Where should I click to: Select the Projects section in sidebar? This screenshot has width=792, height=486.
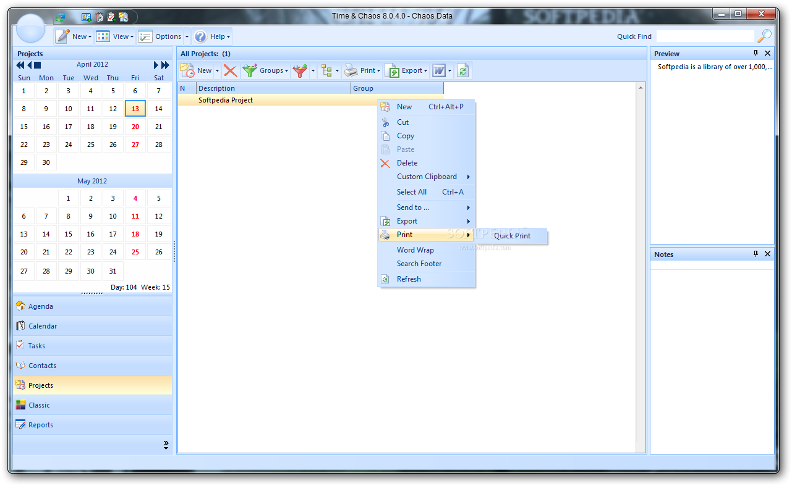point(92,385)
